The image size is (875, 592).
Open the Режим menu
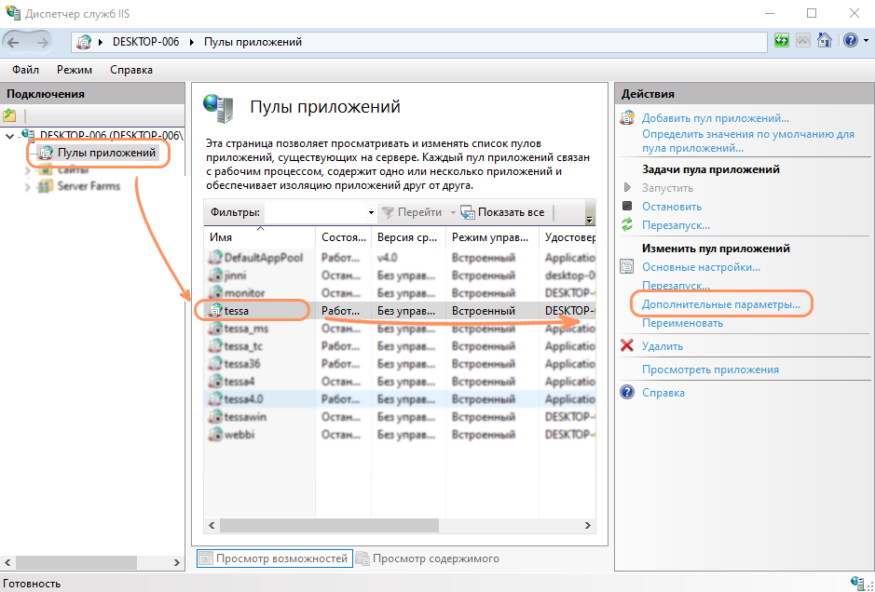(x=74, y=70)
